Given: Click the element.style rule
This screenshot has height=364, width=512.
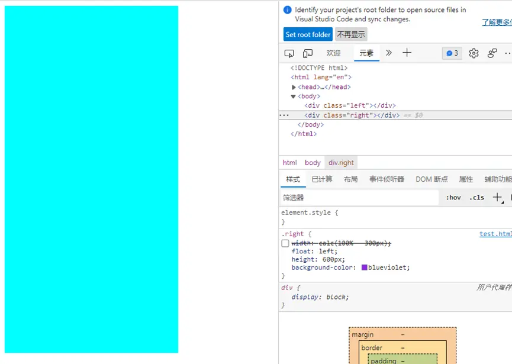Looking at the screenshot, I should 310,212.
